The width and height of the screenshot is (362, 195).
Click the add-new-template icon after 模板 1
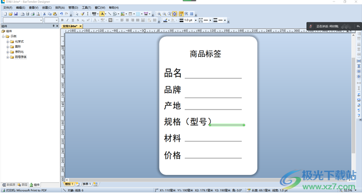(78, 184)
